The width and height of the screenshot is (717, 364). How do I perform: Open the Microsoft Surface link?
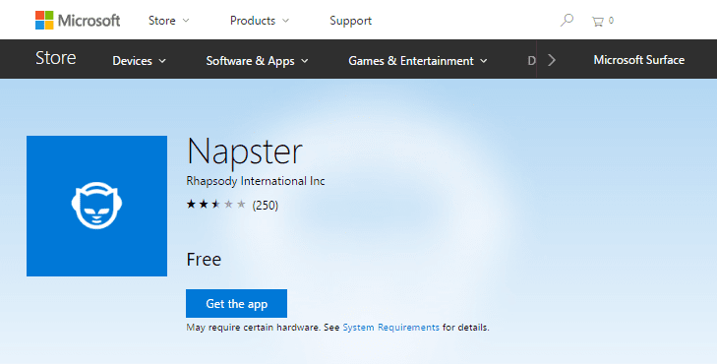tap(638, 60)
